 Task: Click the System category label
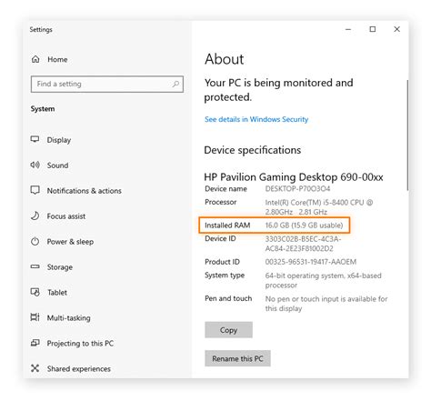pos(43,109)
